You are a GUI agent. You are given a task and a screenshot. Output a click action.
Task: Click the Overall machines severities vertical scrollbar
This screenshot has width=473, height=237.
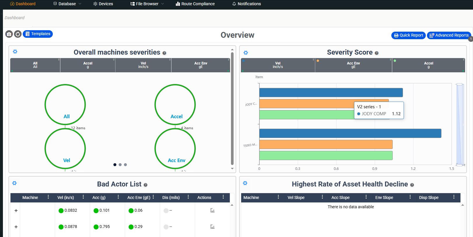[x=232, y=109]
